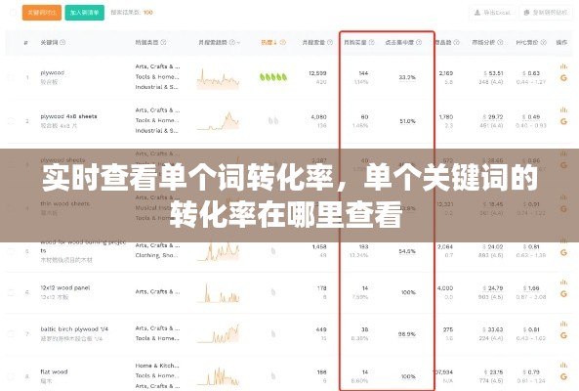Viewport: 579px width, 391px height.
Task: Toggle the select-all checkbox at top
Action: 13,13
